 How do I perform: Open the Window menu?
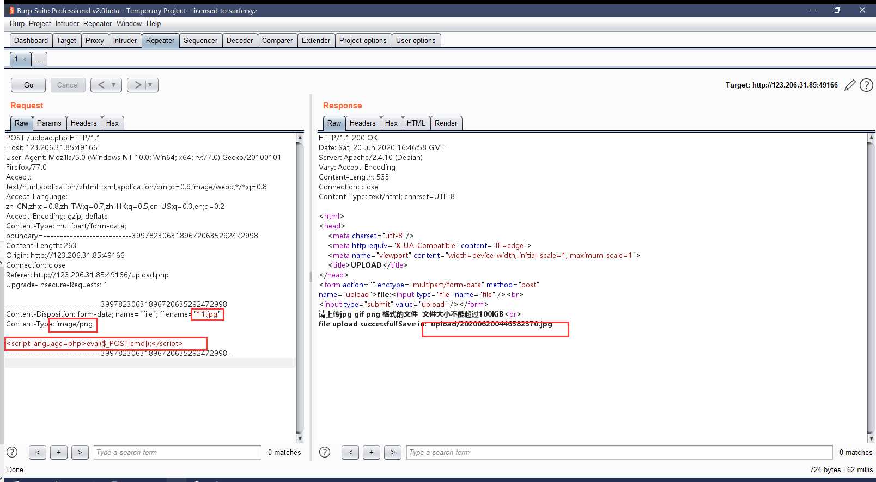coord(129,24)
